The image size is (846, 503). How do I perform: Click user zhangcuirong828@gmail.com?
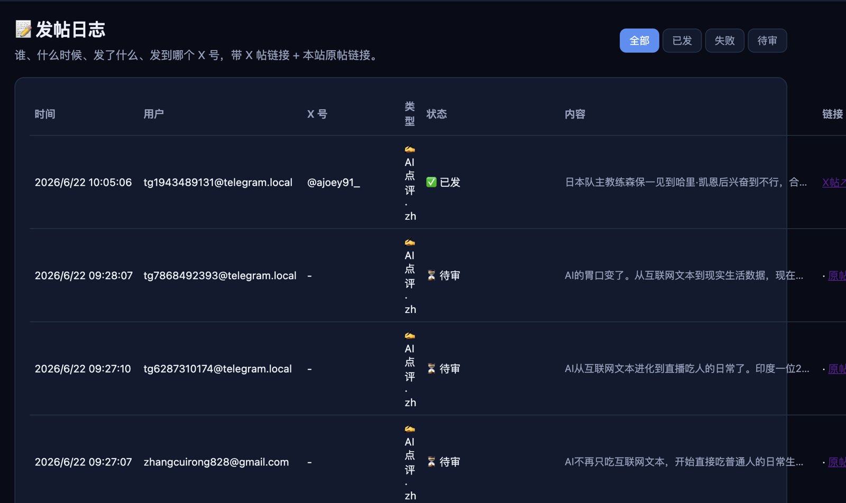tap(216, 462)
